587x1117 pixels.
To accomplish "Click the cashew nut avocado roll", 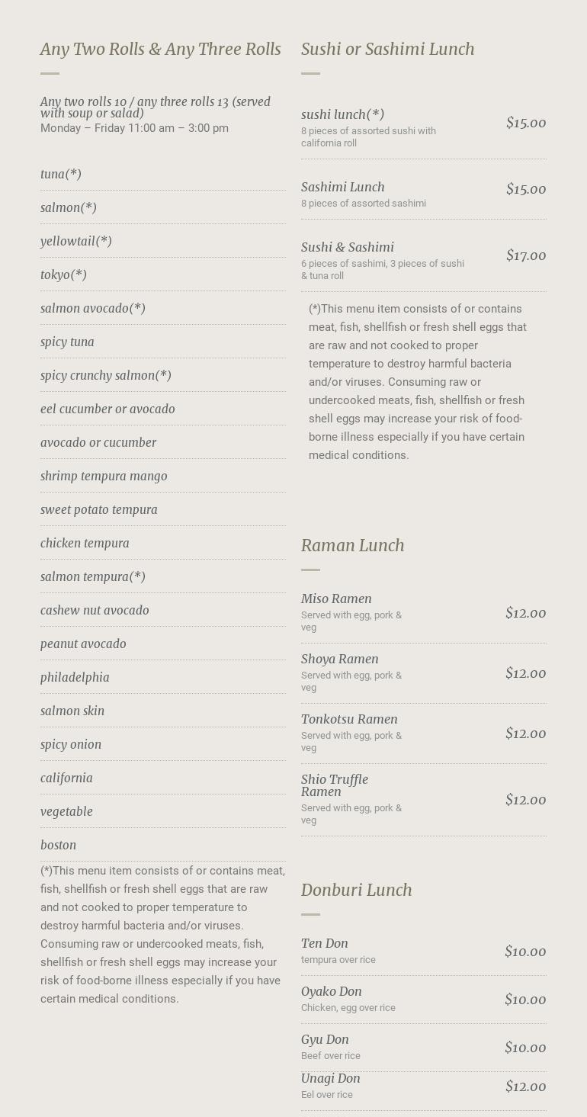I will pos(95,611).
